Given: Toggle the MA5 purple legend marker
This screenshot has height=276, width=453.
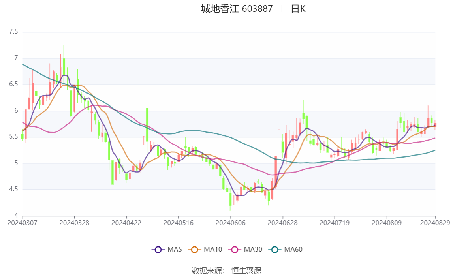Looking at the screenshot, I should click(158, 250).
